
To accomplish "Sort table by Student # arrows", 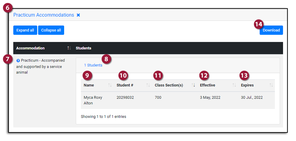I will pos(148,85).
